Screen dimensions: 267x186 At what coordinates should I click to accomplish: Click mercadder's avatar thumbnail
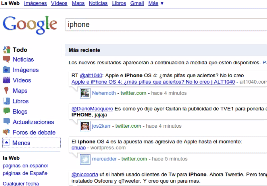coord(85,159)
